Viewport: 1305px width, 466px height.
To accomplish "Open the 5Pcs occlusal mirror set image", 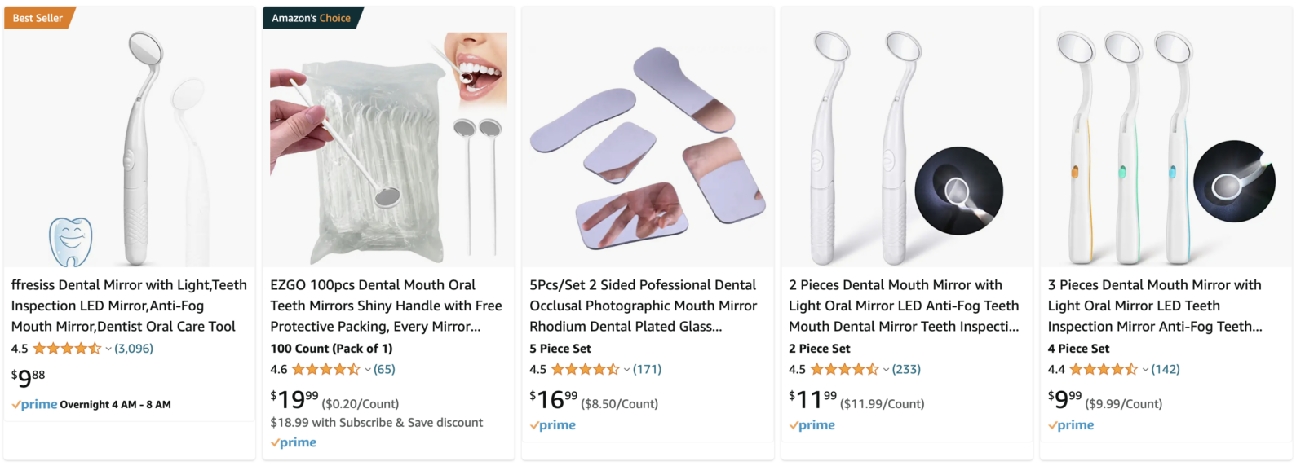I will click(648, 137).
